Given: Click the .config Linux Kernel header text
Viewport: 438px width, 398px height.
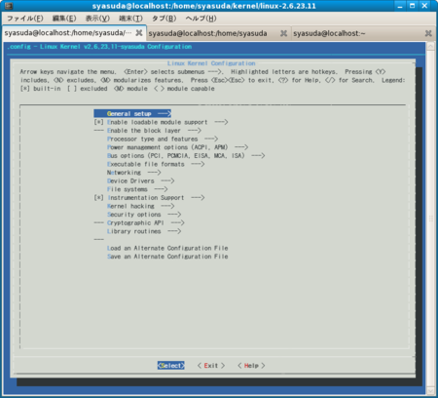Looking at the screenshot, I should pyautogui.click(x=99, y=47).
